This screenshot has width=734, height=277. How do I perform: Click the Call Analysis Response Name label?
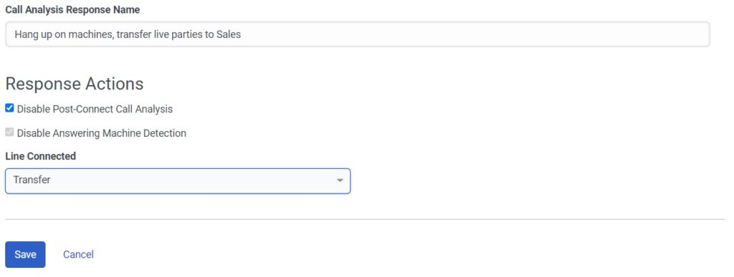pos(72,10)
